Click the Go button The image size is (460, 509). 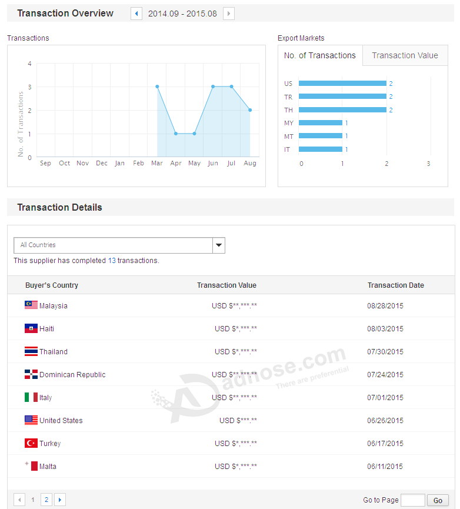coord(438,501)
